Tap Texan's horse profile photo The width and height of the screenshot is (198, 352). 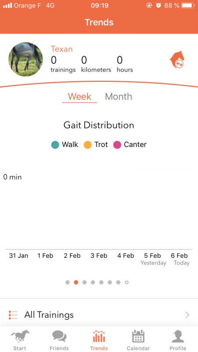pos(26,59)
